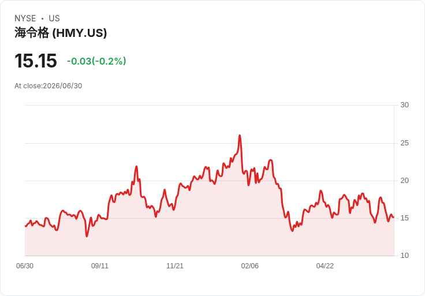Click the dot separator between NYSE and US
425x296 pixels.
click(42, 18)
